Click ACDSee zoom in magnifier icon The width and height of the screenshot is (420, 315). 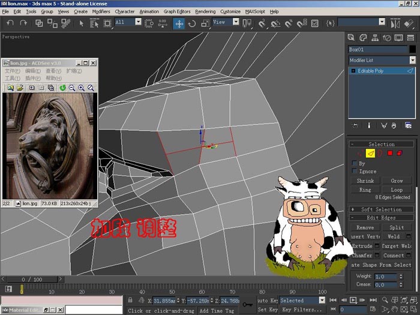[82, 88]
